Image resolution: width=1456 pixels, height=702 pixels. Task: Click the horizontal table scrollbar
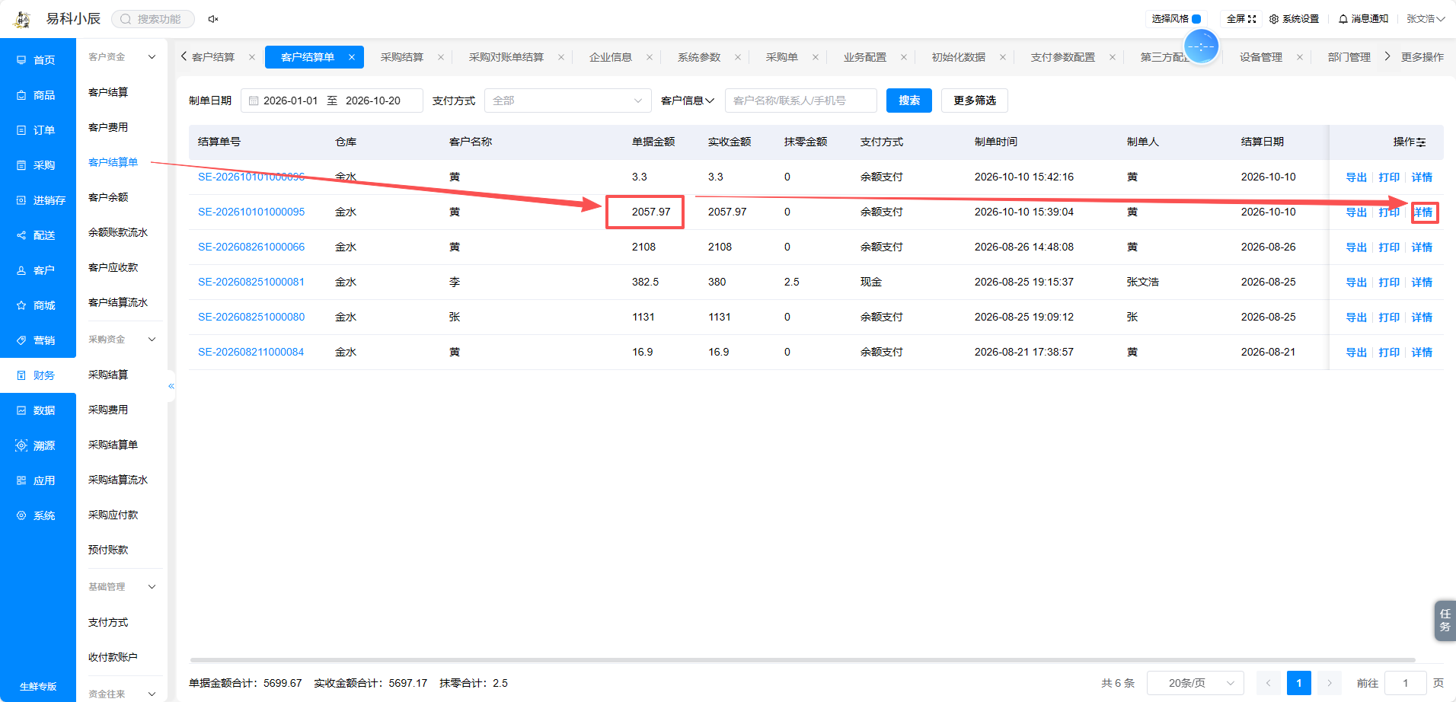pos(803,660)
